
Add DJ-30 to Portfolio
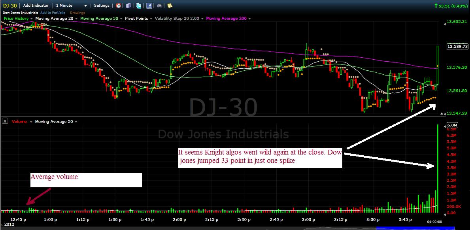click(x=53, y=12)
